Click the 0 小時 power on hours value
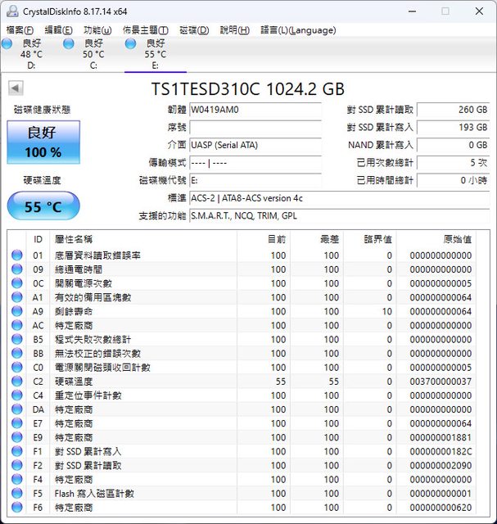The image size is (497, 524). 454,180
